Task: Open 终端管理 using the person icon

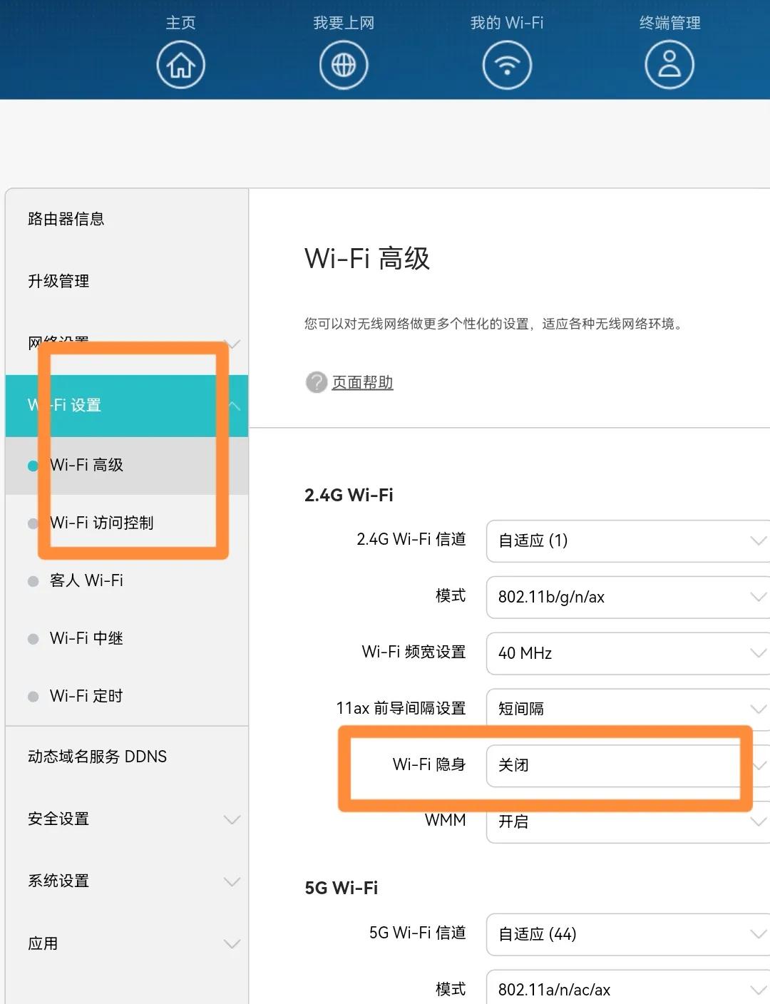Action: pos(669,64)
